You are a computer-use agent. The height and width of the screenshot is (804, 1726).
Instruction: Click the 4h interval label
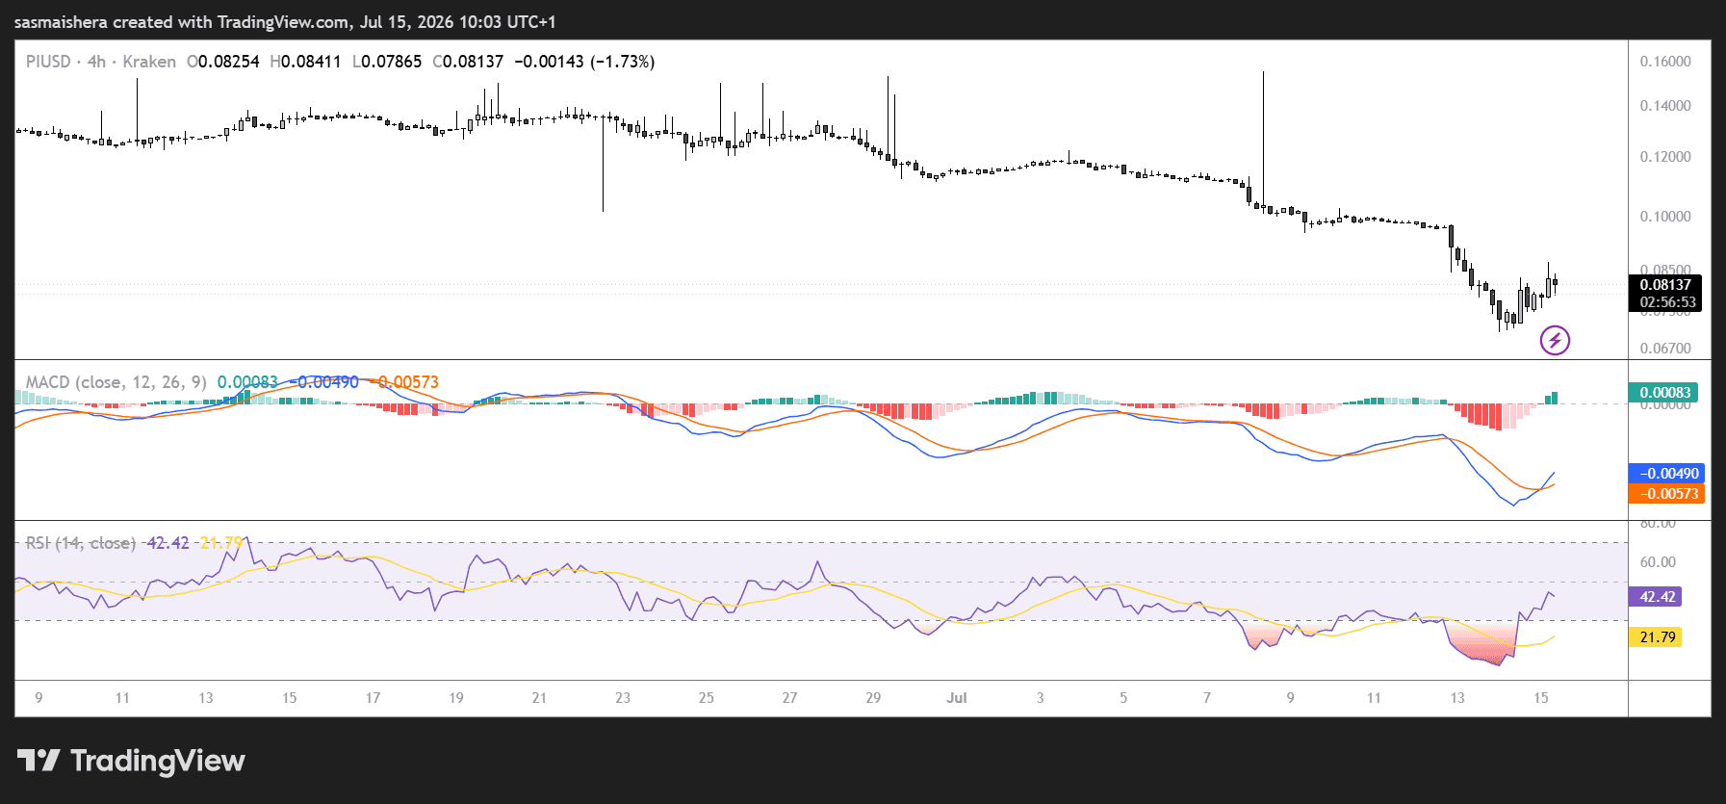click(x=96, y=62)
